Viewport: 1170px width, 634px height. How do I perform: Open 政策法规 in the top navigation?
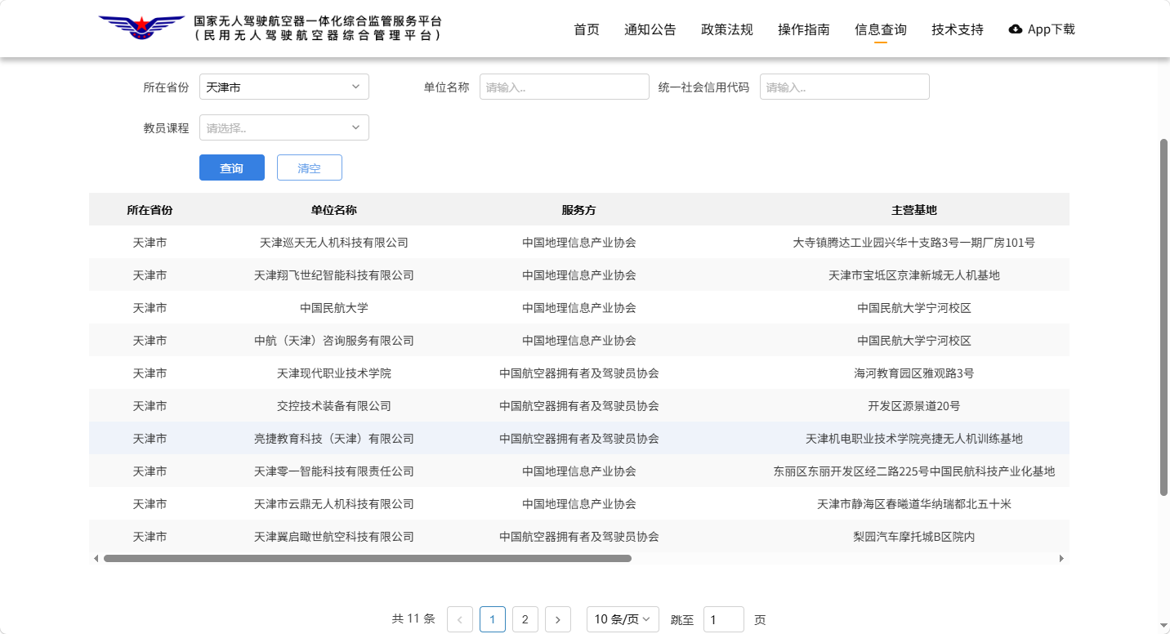pos(727,29)
